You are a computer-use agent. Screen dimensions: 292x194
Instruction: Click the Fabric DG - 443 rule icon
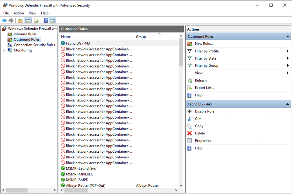[x=63, y=43]
